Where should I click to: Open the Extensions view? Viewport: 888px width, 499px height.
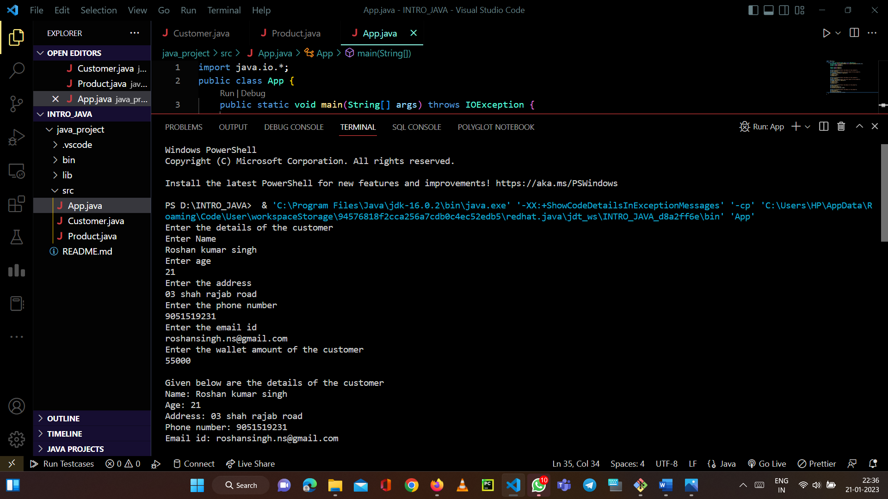(17, 204)
